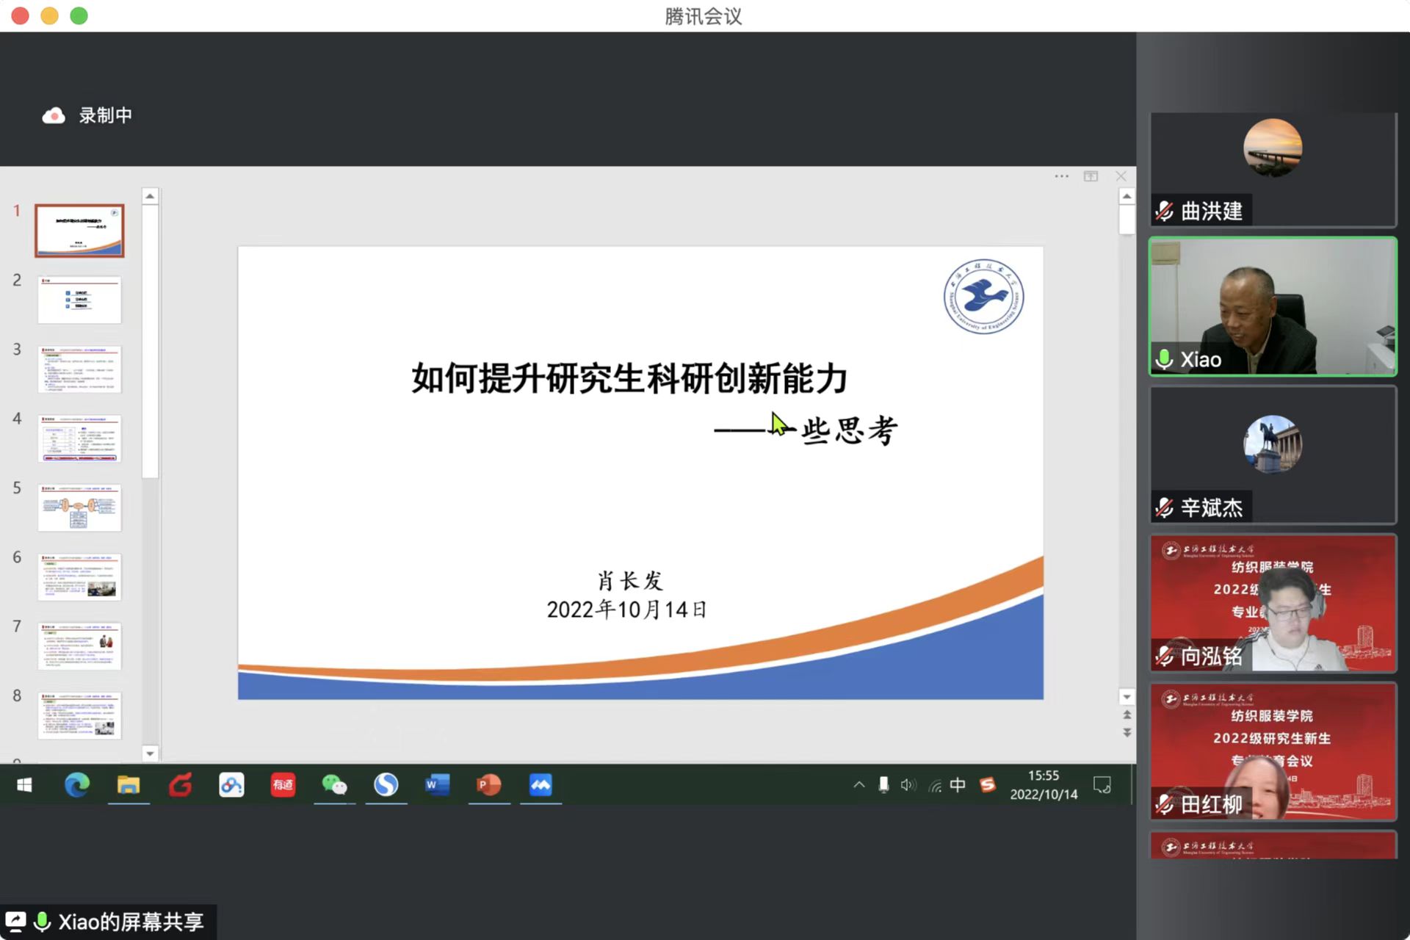This screenshot has width=1410, height=940.
Task: Click the red Youdao dictionary icon
Action: [x=283, y=785]
